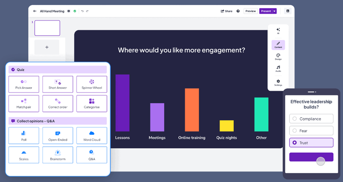Click the Online training axis label
Screen dimensions: 343x182
[192, 138]
